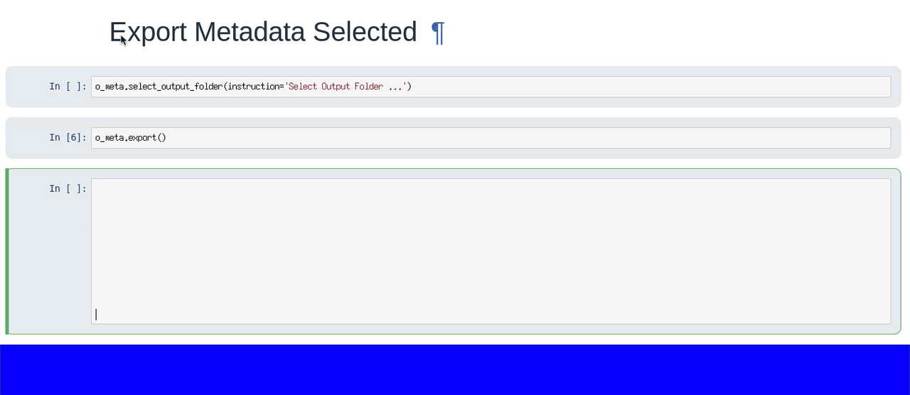Select the cell via its "In [6]:" prompt
910x395 pixels.
point(68,138)
